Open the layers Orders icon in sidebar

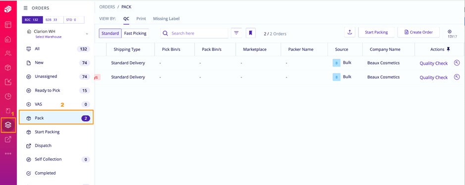click(8, 125)
